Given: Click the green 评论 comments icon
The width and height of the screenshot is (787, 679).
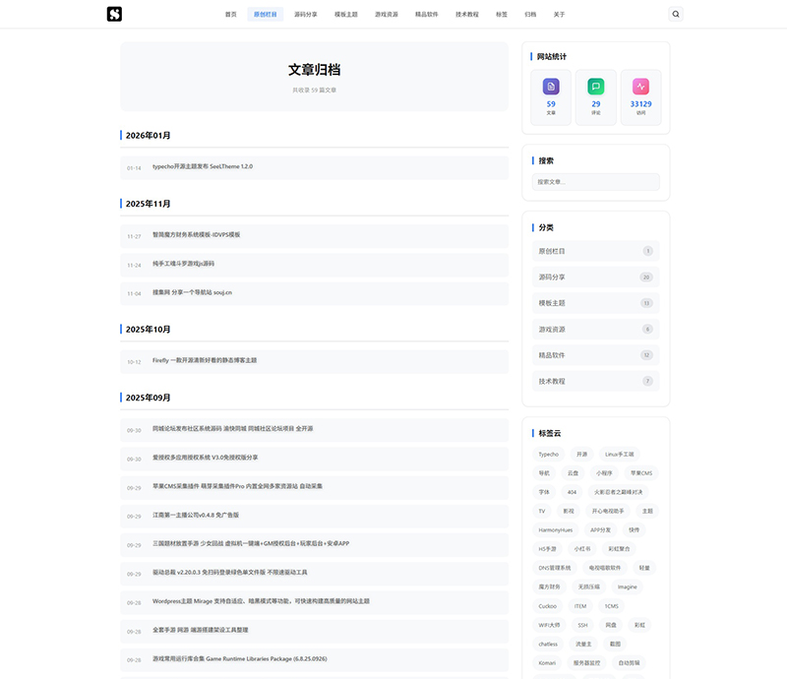Looking at the screenshot, I should tap(596, 87).
